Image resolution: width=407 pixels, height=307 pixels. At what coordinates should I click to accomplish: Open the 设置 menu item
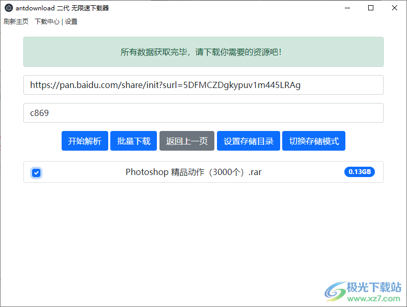(x=71, y=22)
